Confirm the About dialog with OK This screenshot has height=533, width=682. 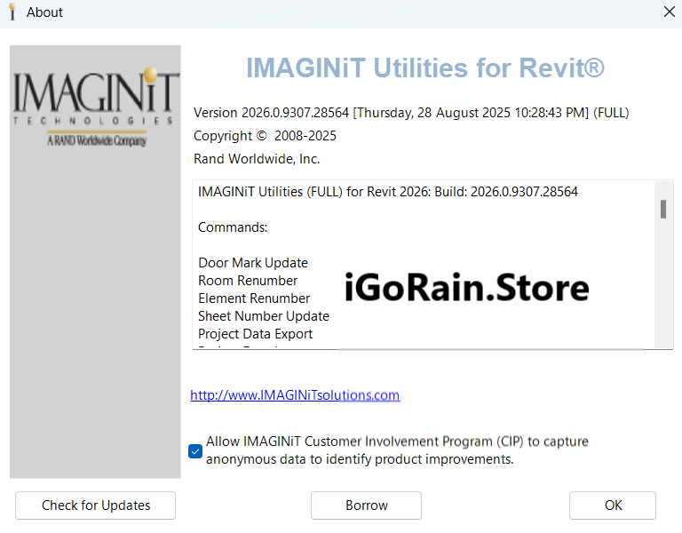(x=613, y=505)
